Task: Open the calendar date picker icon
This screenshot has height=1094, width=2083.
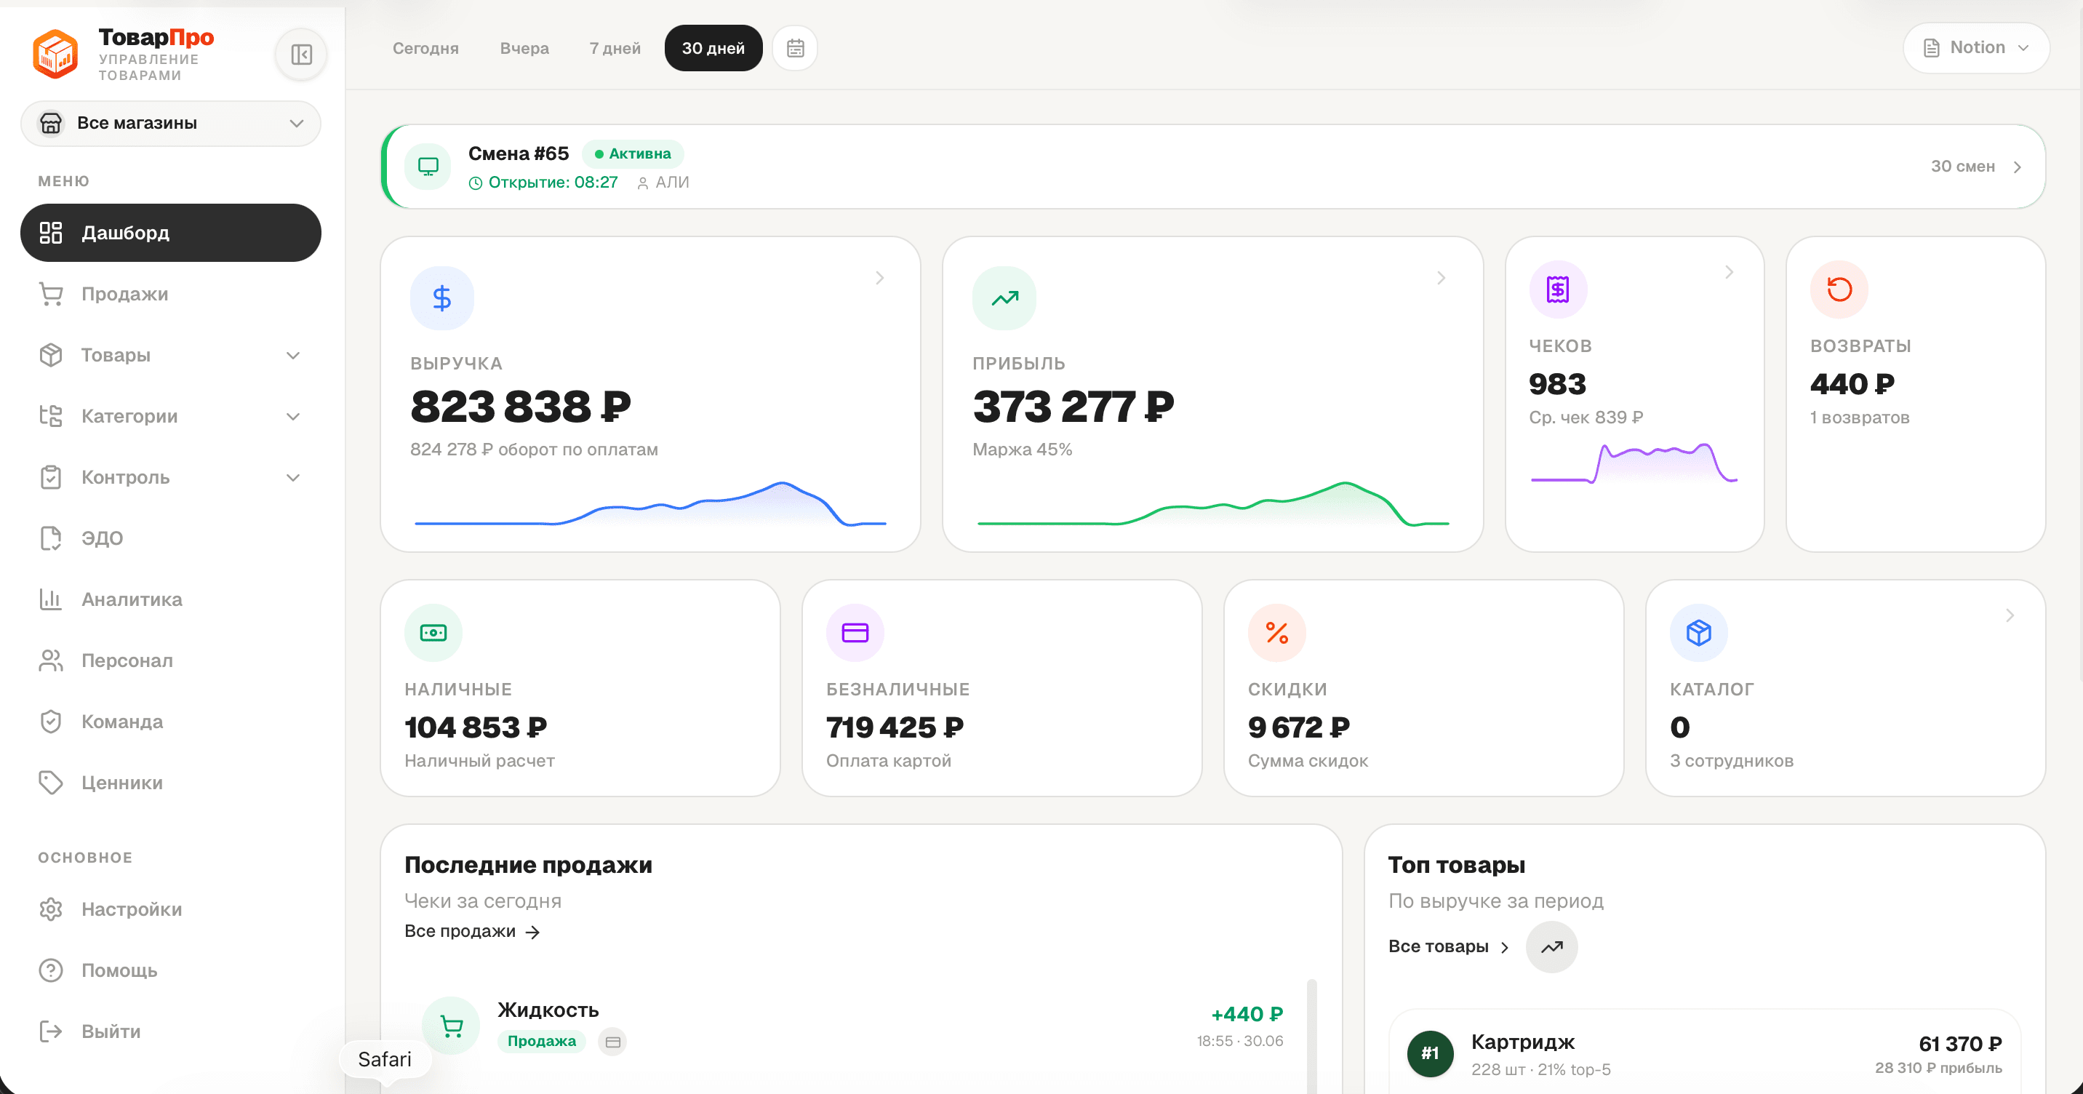Action: (795, 49)
